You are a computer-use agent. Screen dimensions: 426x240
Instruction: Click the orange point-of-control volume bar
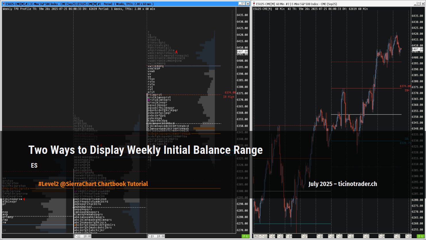(x=204, y=128)
